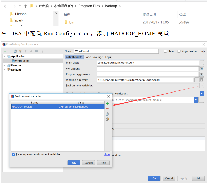The width and height of the screenshot is (209, 184).
Task: Edit defaults wrench icon in toolbar
Action: [x=20, y=51]
